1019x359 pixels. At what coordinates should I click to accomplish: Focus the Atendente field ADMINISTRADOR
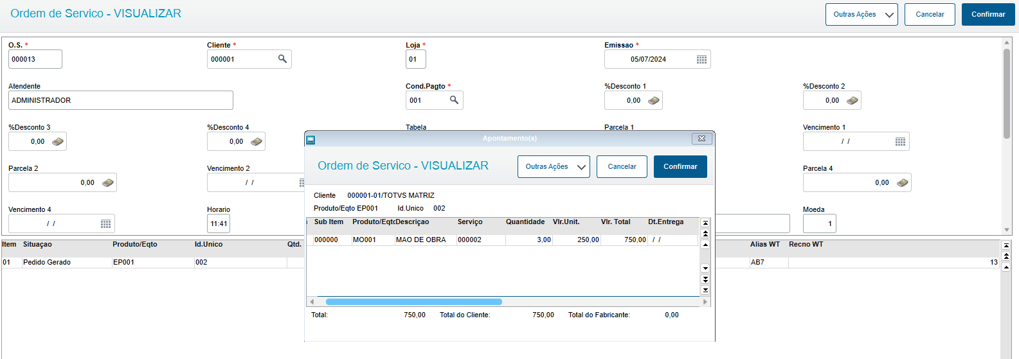click(x=121, y=100)
